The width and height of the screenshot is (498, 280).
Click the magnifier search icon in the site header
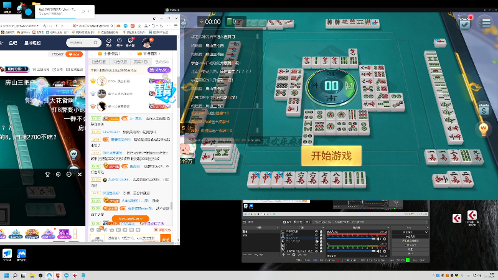pyautogui.click(x=96, y=42)
